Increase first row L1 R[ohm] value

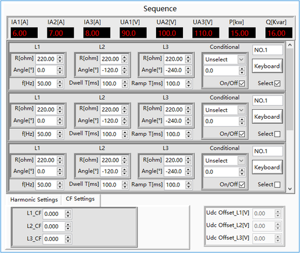click(60, 57)
